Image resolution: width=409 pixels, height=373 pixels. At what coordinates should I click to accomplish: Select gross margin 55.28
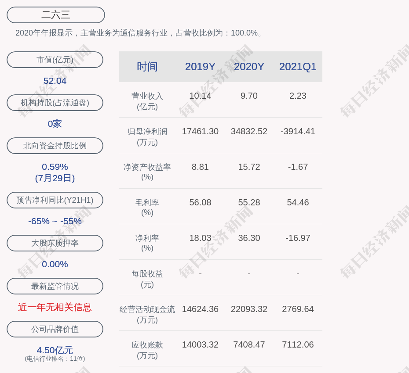tap(249, 202)
